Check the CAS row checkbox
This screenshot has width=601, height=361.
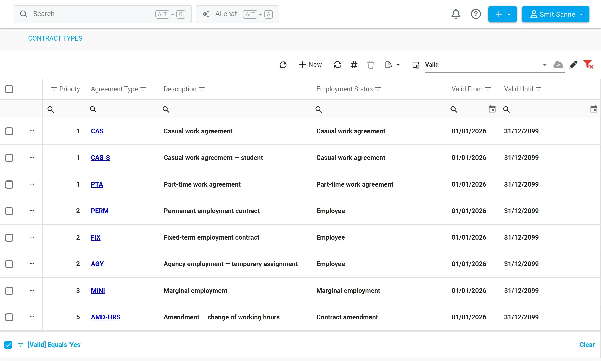[9, 131]
